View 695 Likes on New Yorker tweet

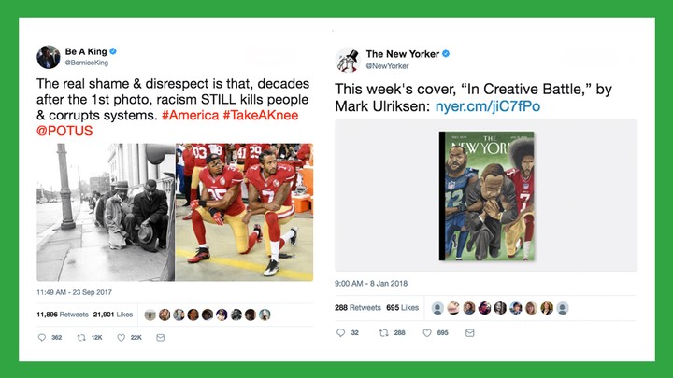(x=402, y=308)
